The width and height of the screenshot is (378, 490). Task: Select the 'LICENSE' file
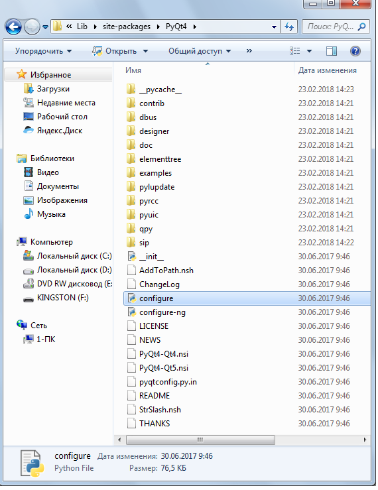pyautogui.click(x=154, y=326)
